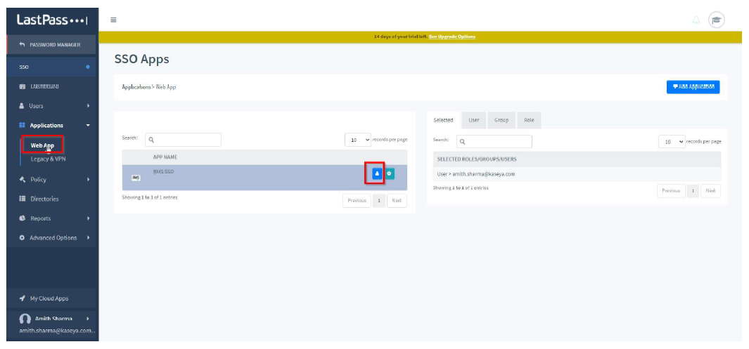This screenshot has height=349, width=749.
Task: Open left records per page dropdown
Action: 358,140
